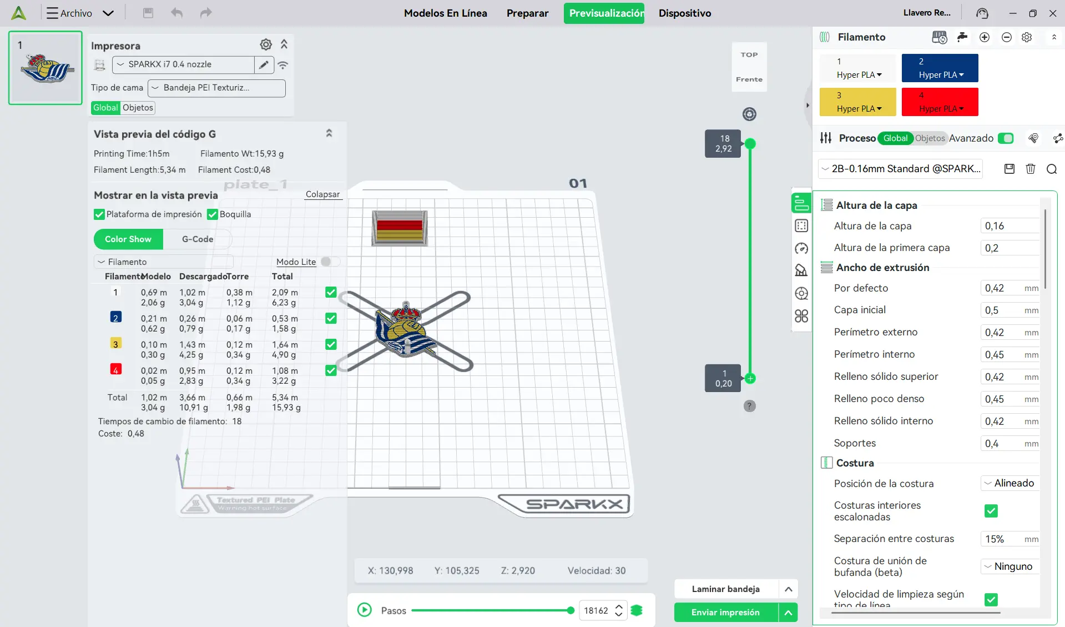Open the Dispositivo tab
The width and height of the screenshot is (1065, 627).
[685, 13]
